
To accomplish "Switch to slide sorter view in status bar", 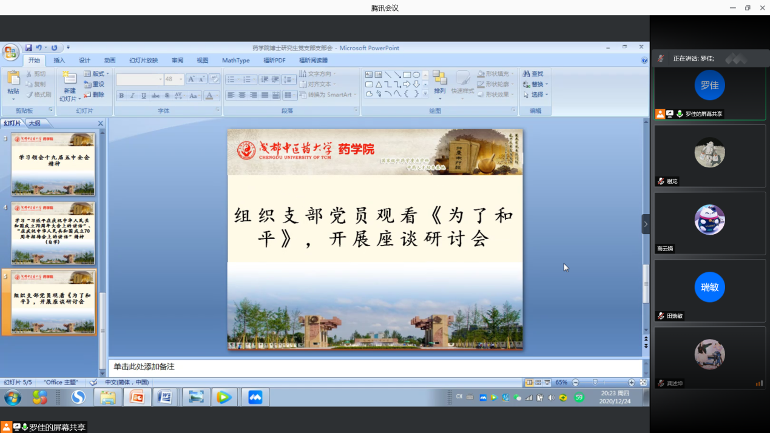I will (x=538, y=383).
